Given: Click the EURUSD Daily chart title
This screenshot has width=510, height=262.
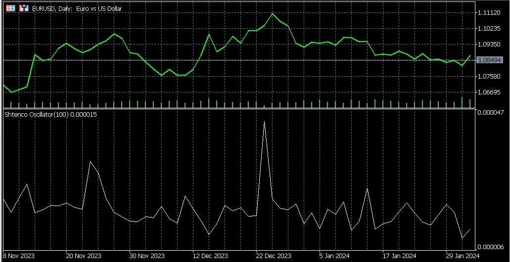Looking at the screenshot, I should 77,8.
